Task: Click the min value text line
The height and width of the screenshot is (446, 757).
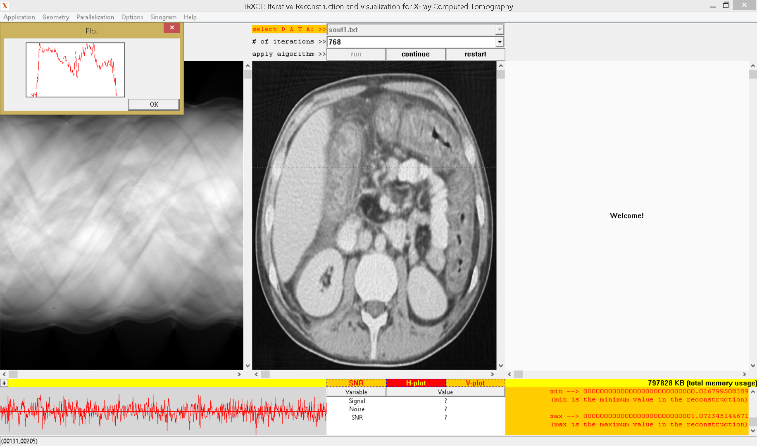Action: coord(649,391)
